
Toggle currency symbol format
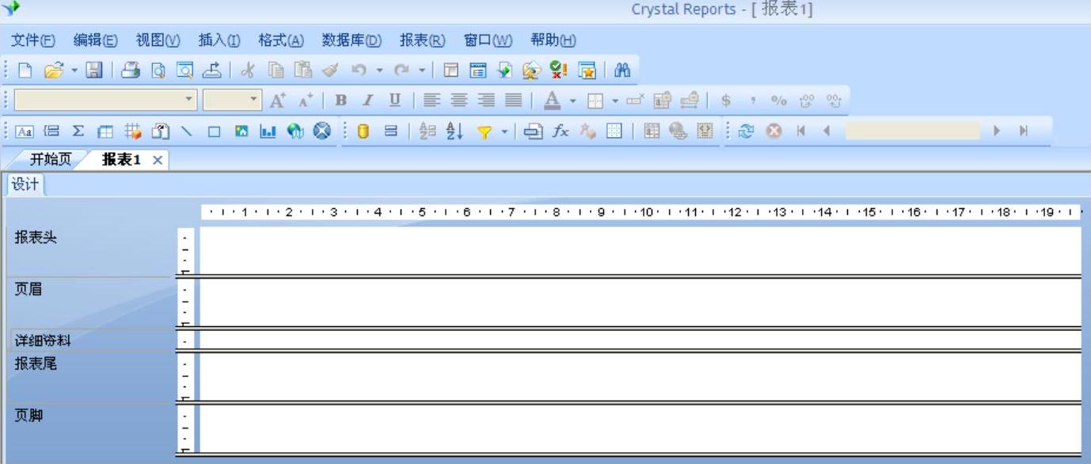[726, 101]
